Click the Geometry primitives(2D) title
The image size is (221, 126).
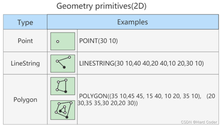pyautogui.click(x=101, y=6)
